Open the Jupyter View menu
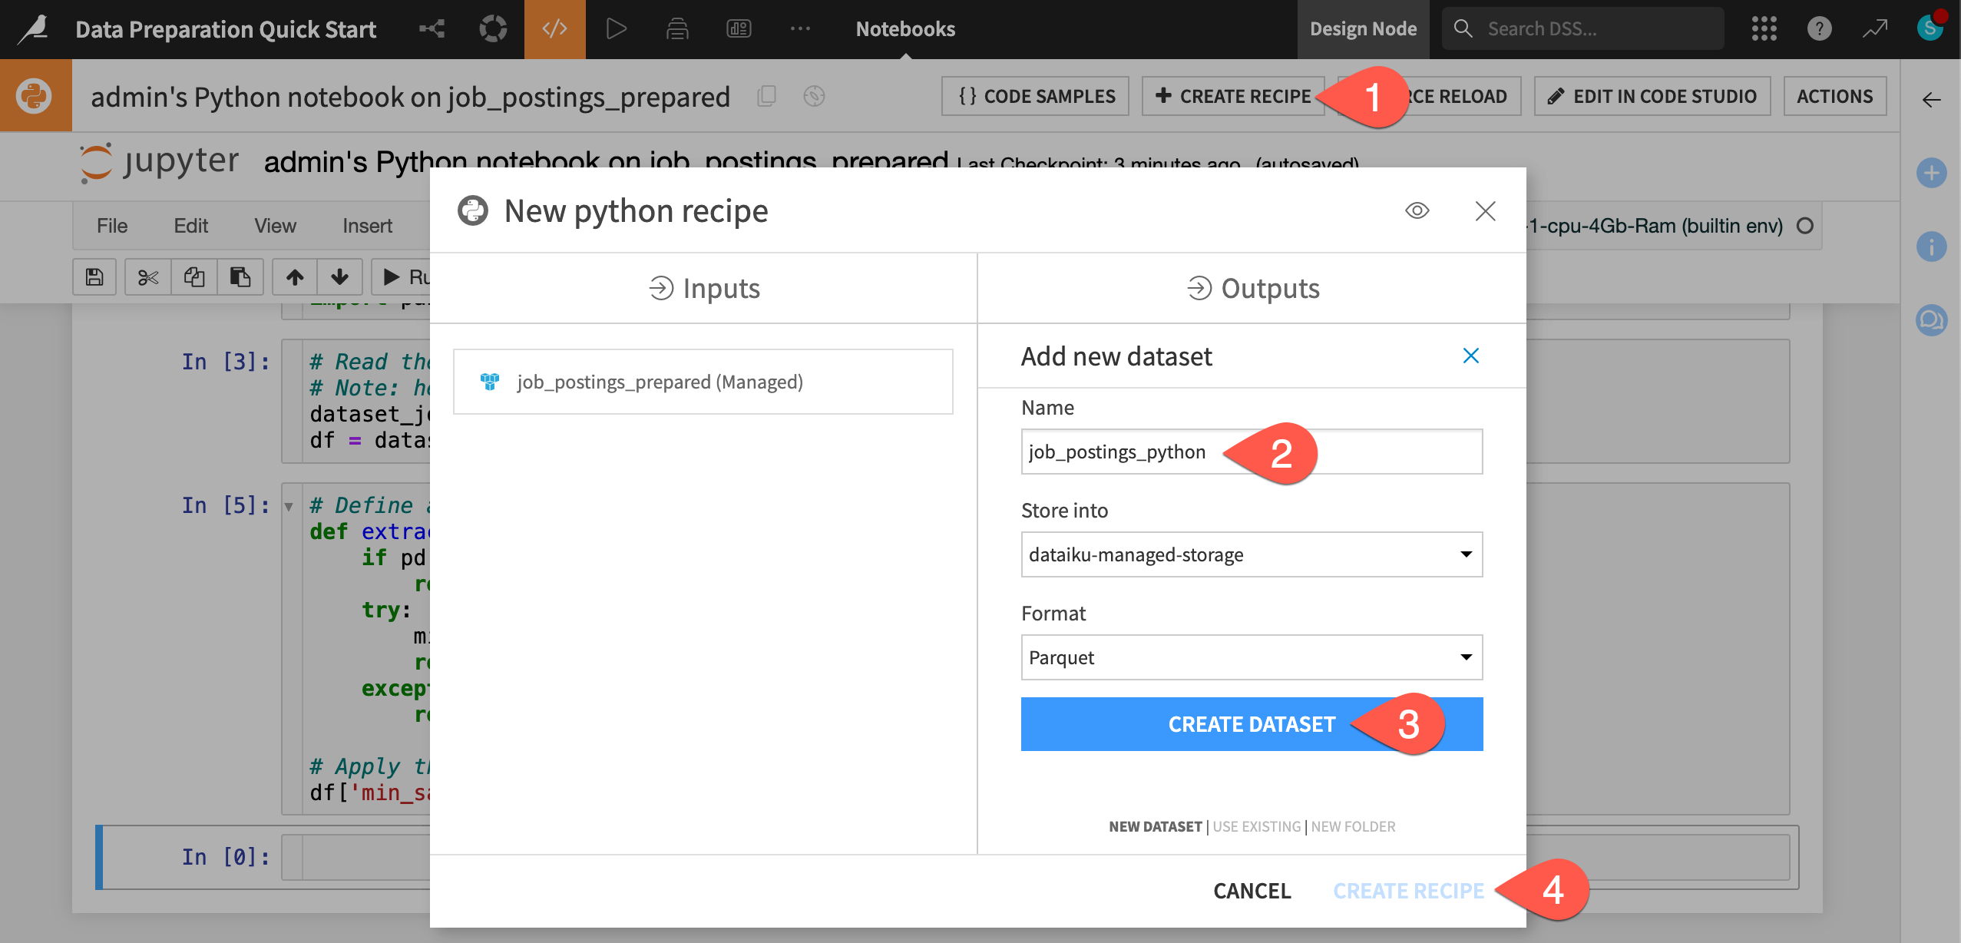 tap(275, 226)
